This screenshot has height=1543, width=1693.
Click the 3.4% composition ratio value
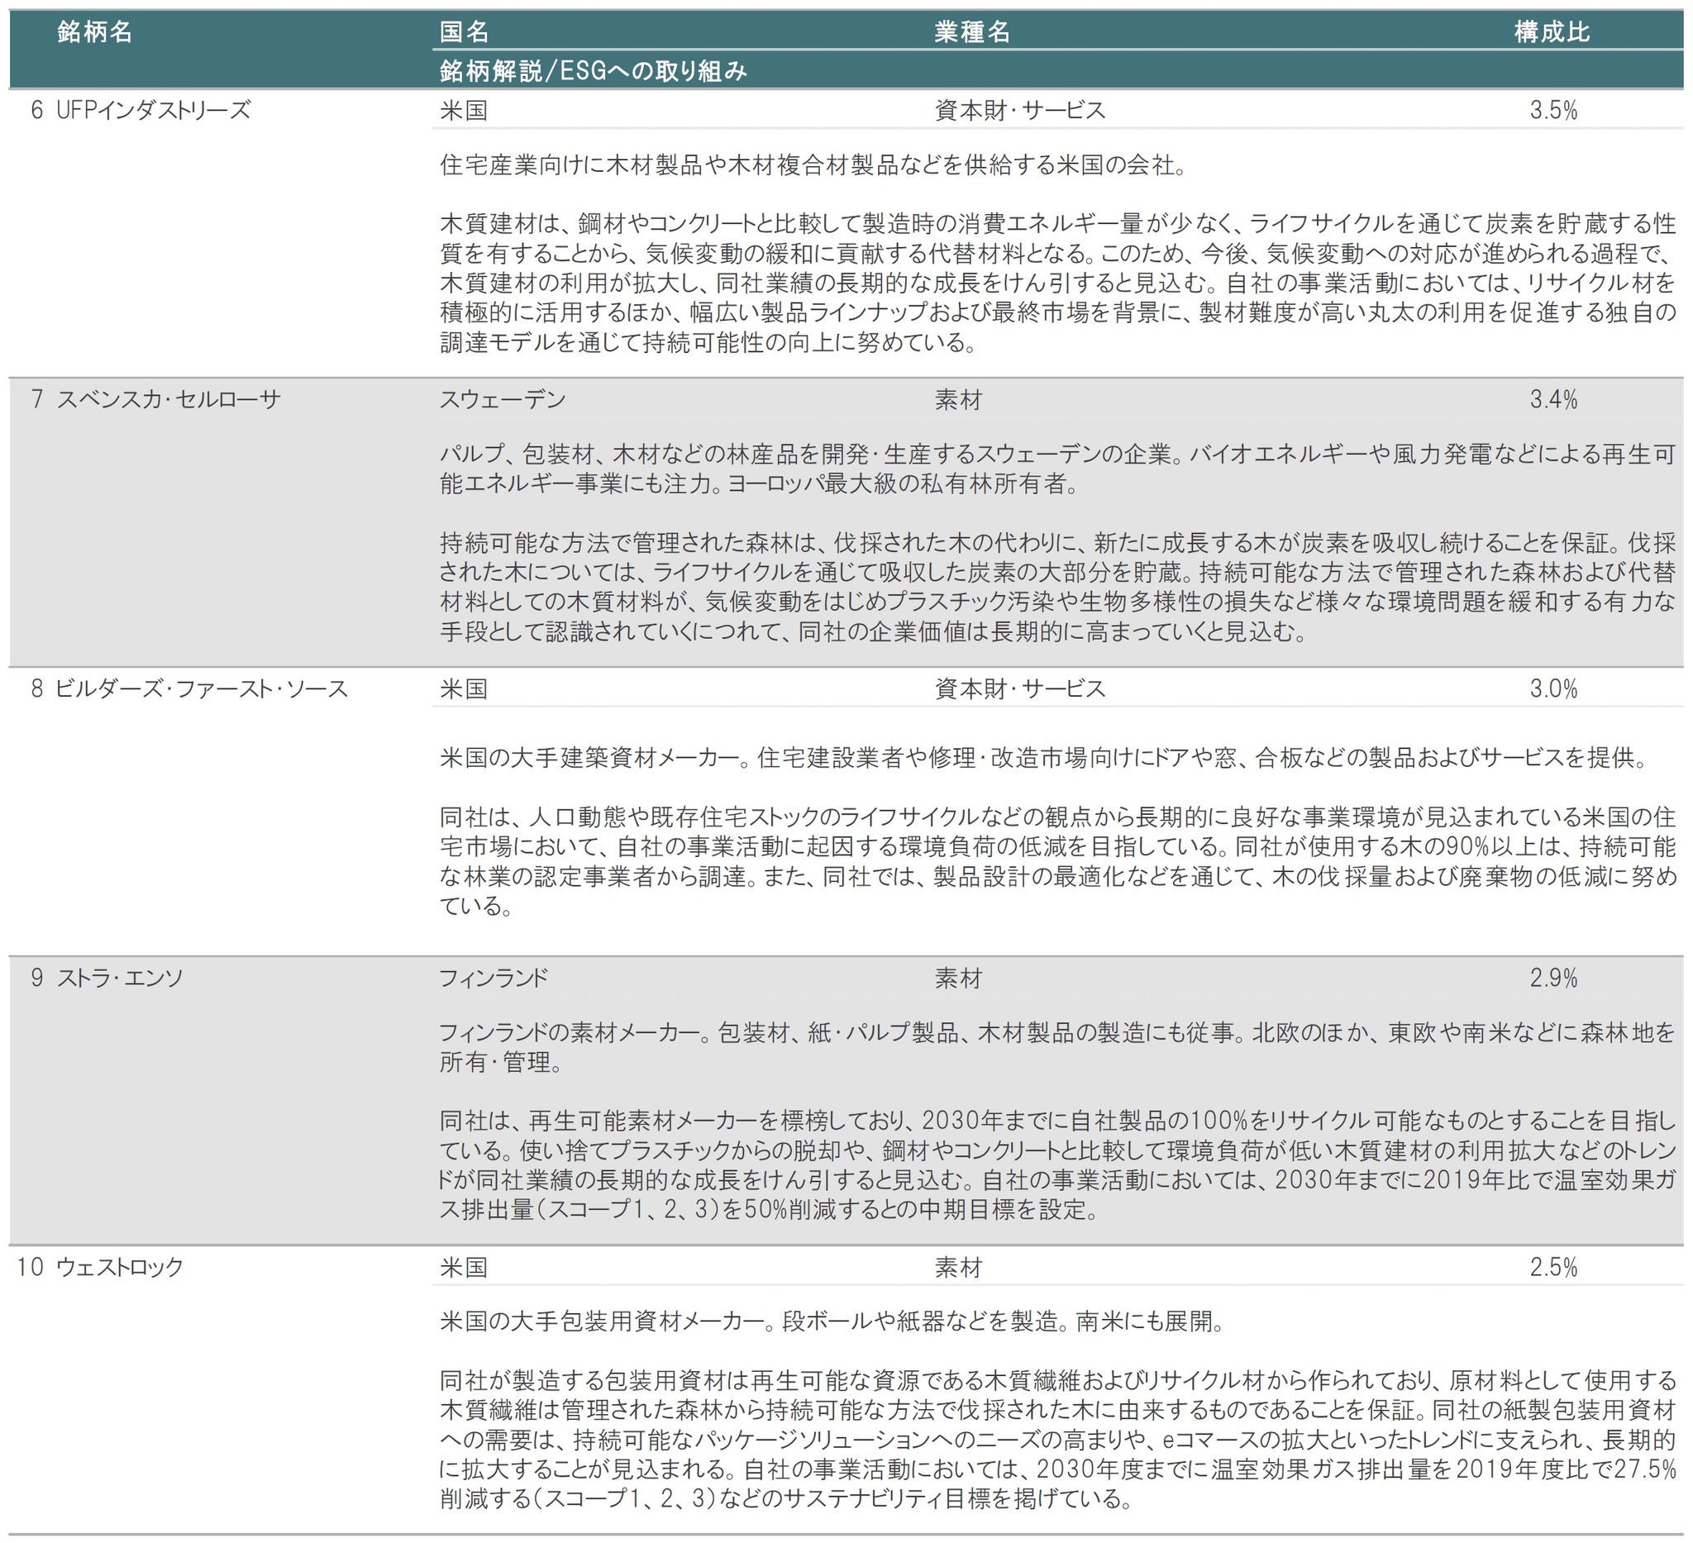(1552, 400)
